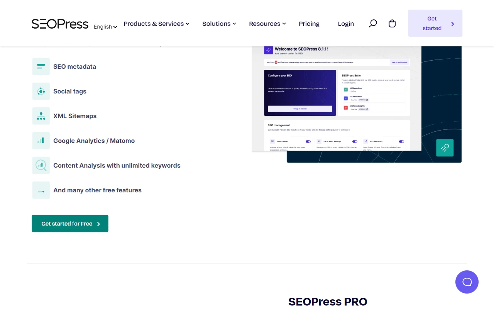Click purple SEOPress icon beside Welcome heading
The width and height of the screenshot is (494, 309).
point(269,50)
